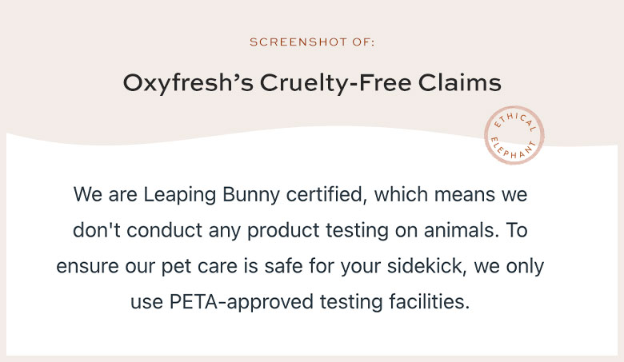Image resolution: width=624 pixels, height=362 pixels.
Task: Click the word 'ELEPHANT' on the badge
Action: pyautogui.click(x=514, y=149)
